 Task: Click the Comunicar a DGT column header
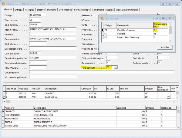(x=161, y=25)
